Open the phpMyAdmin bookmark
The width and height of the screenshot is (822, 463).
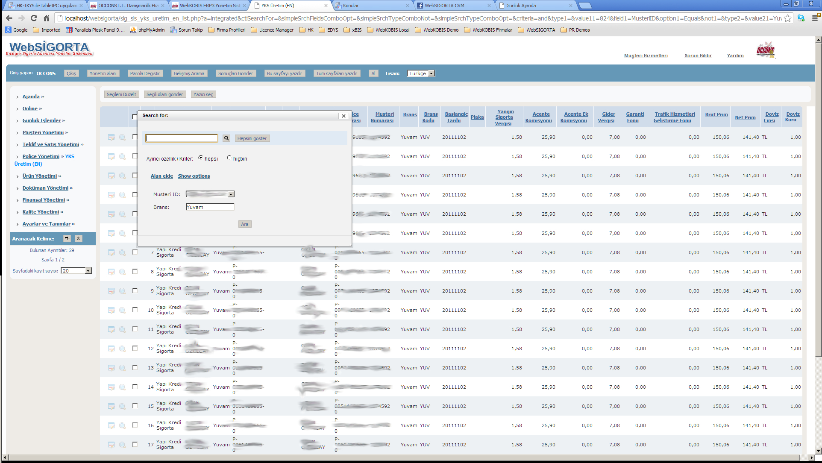click(x=147, y=30)
